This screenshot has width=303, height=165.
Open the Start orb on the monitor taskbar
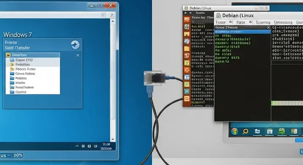pyautogui.click(x=234, y=132)
